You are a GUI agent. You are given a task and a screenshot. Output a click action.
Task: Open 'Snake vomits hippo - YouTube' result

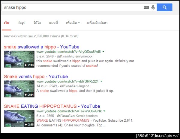click(36, 77)
